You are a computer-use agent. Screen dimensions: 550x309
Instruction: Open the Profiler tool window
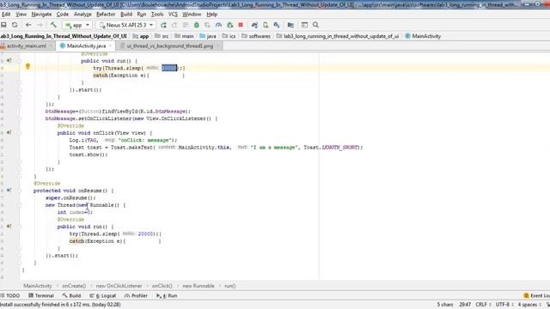[x=136, y=295]
